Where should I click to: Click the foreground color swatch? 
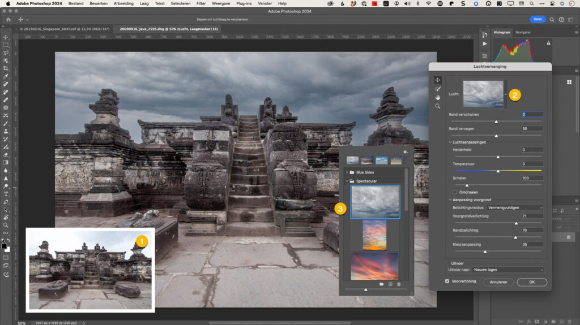tap(4, 246)
